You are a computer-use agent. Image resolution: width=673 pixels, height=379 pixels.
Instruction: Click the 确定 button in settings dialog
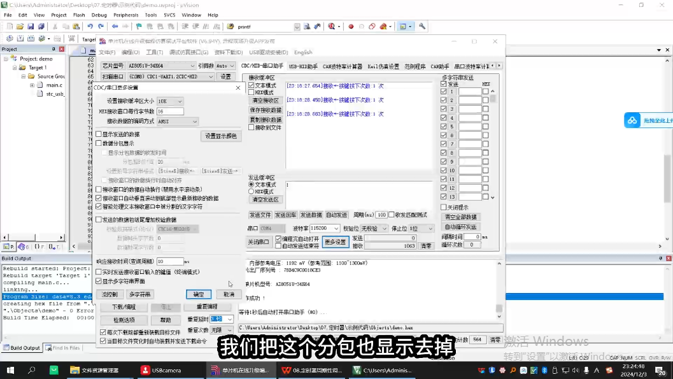point(198,294)
